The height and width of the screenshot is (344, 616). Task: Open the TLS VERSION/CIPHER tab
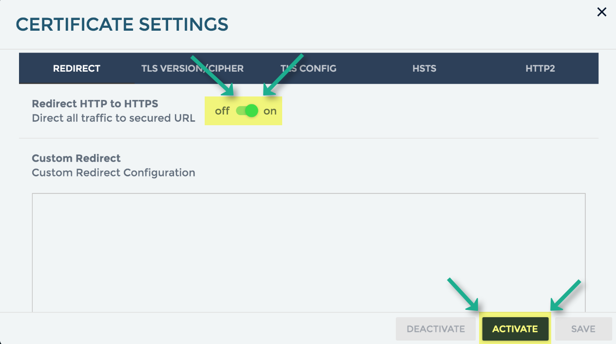tap(192, 68)
